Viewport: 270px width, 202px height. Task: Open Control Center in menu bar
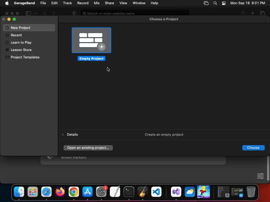point(224,3)
